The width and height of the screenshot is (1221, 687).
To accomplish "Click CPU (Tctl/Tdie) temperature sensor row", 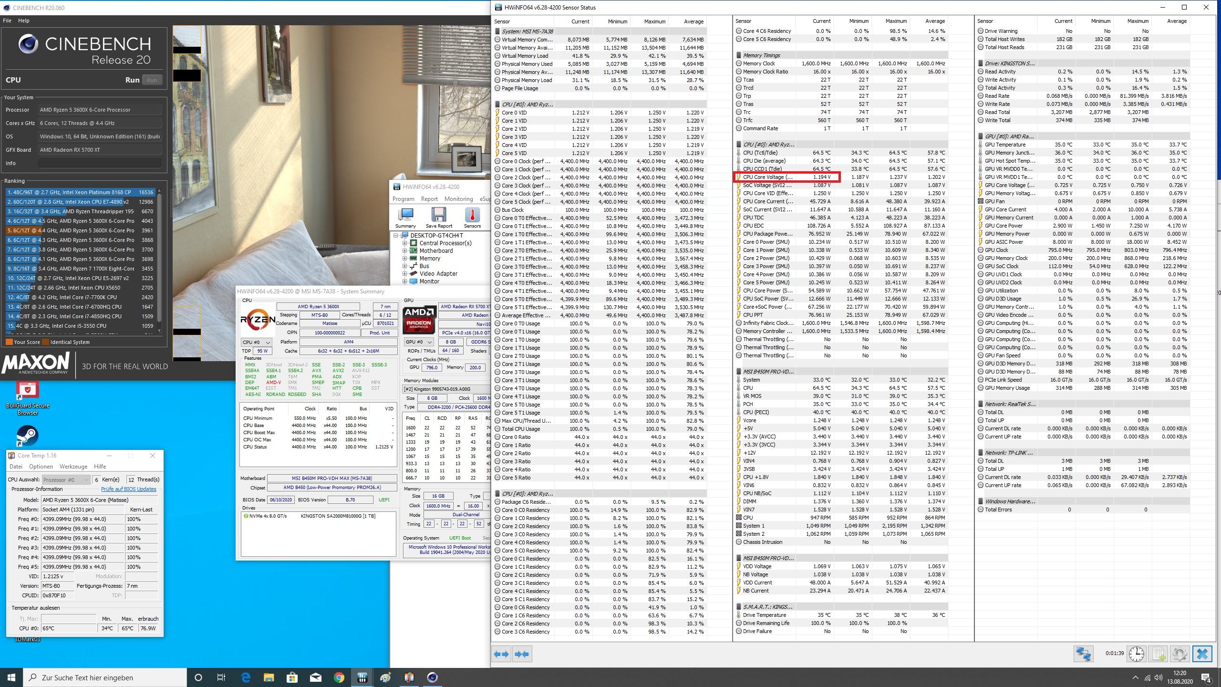I will click(840, 153).
